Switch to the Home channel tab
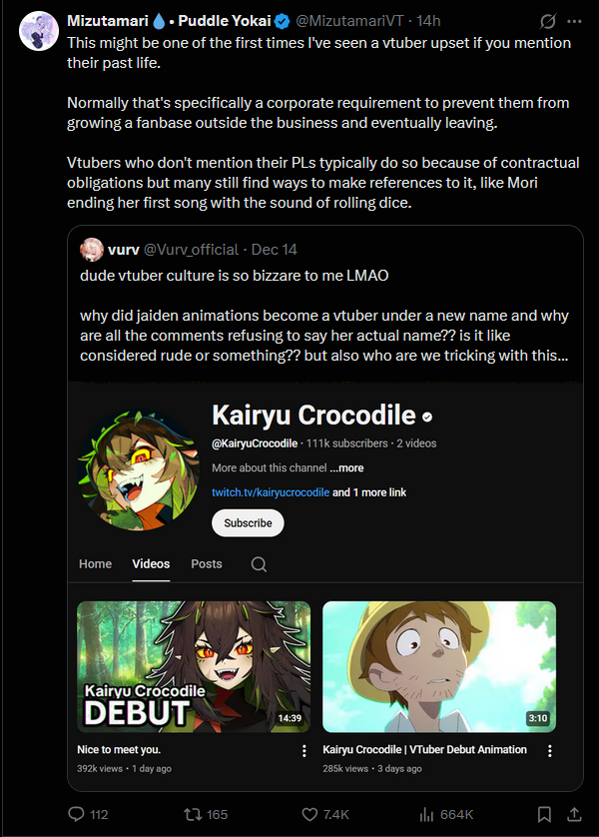 coord(96,563)
